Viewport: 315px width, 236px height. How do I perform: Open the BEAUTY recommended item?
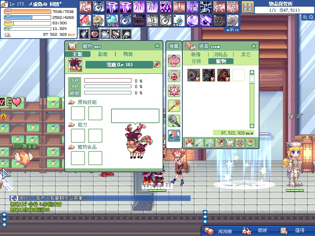174,136
